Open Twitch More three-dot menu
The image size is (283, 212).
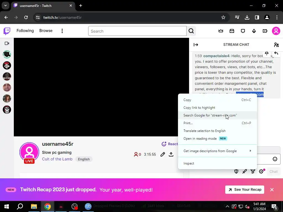pyautogui.click(x=62, y=31)
